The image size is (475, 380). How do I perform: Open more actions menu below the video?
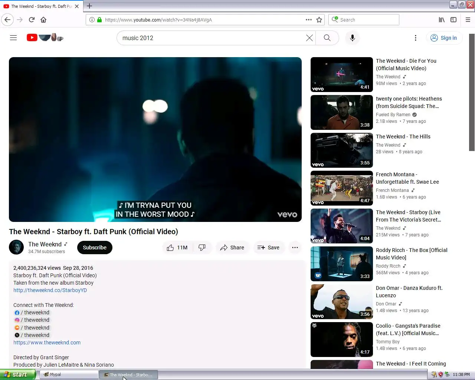pyautogui.click(x=295, y=248)
